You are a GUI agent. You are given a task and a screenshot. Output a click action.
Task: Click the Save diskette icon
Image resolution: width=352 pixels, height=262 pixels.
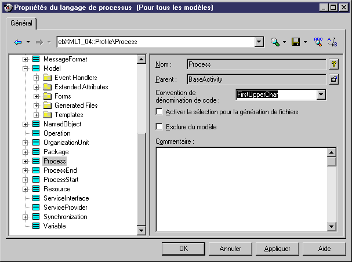pos(296,42)
